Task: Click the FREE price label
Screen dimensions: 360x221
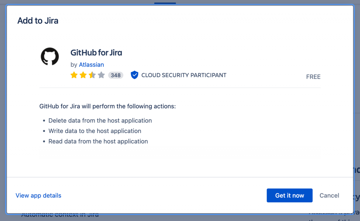Action: coord(313,77)
